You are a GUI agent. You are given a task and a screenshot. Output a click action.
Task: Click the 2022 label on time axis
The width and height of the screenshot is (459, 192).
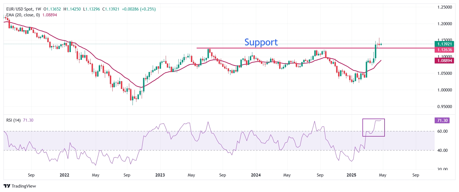[x=64, y=175]
